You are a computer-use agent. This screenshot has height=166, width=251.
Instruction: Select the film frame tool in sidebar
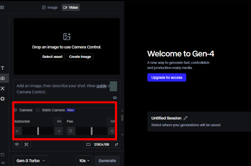point(3,99)
